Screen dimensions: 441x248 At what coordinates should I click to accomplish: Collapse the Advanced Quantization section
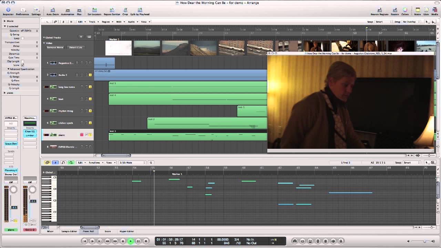8,69
